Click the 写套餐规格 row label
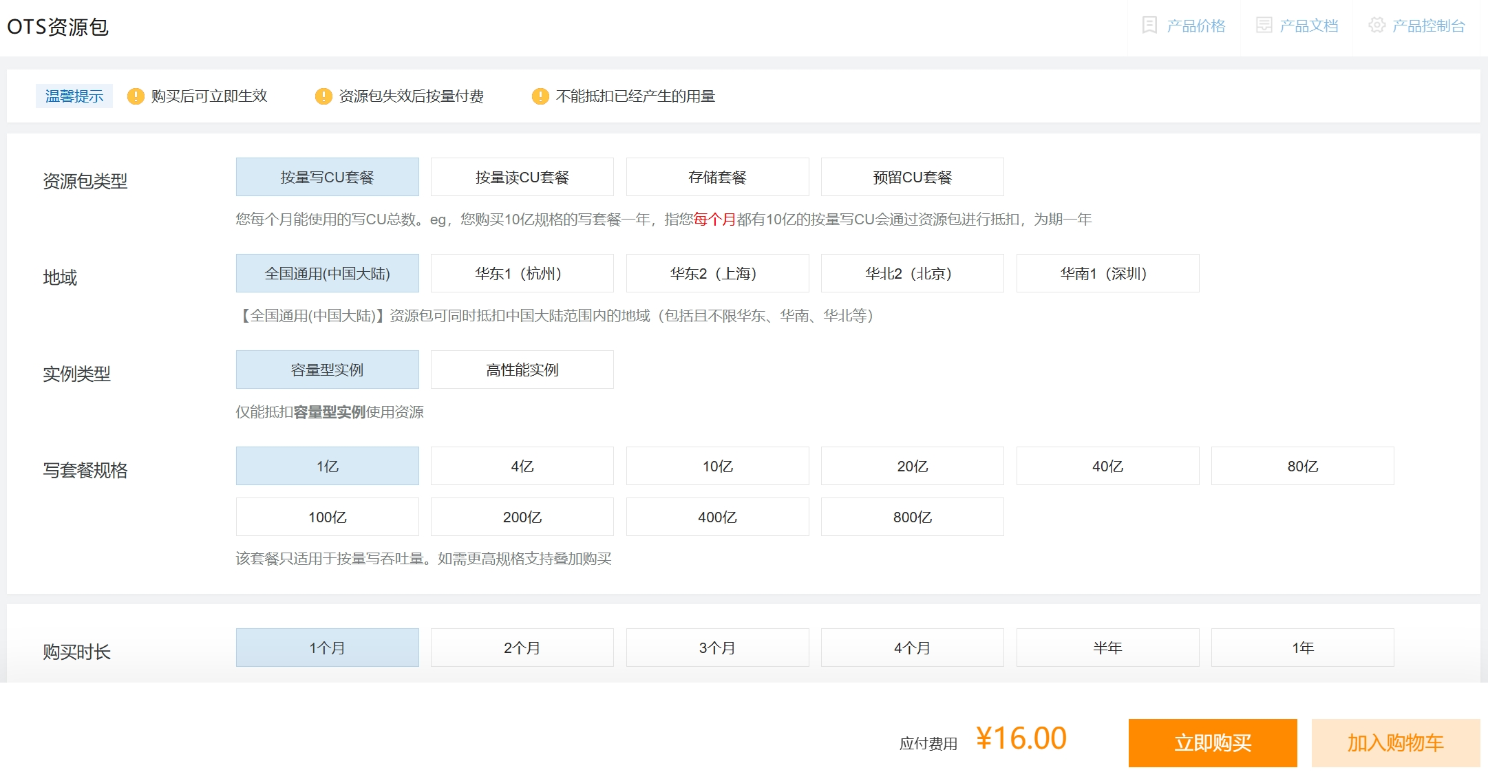1488x781 pixels. (x=85, y=470)
